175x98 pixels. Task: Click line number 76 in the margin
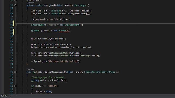coord(11,72)
